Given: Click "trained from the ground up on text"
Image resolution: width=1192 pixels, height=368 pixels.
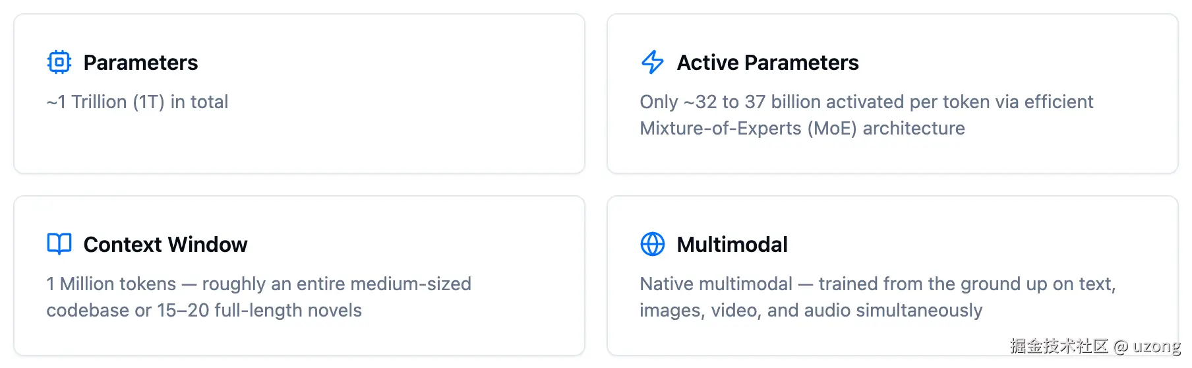Looking at the screenshot, I should pyautogui.click(x=967, y=284).
